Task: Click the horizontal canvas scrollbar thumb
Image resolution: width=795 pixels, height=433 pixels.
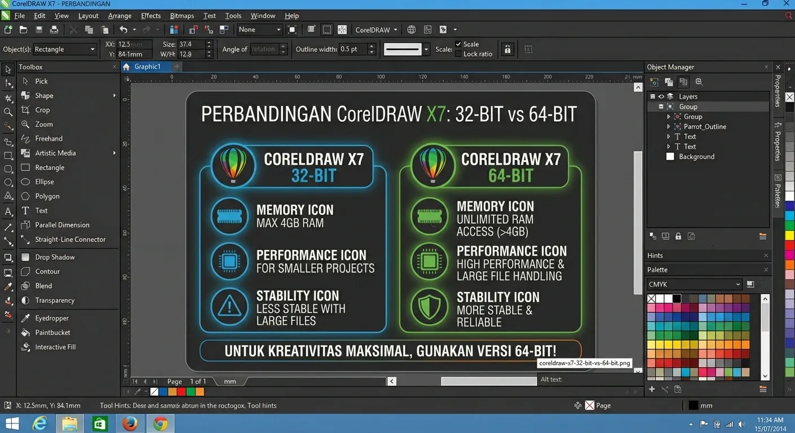Action: click(488, 382)
